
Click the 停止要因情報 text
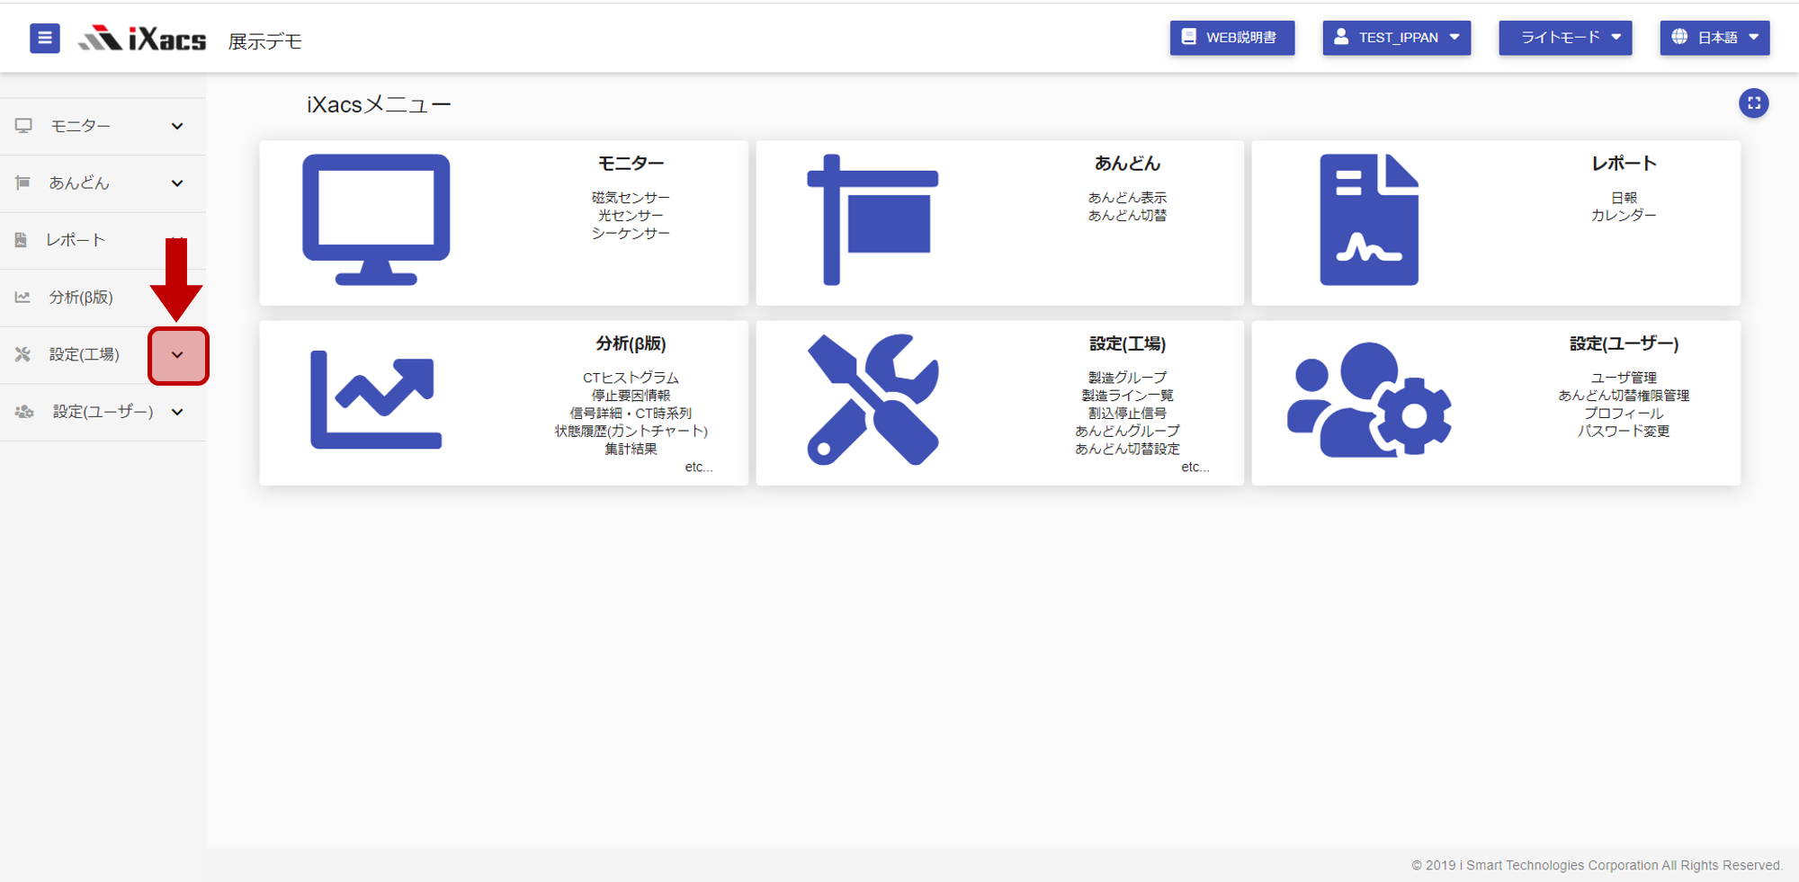[631, 396]
